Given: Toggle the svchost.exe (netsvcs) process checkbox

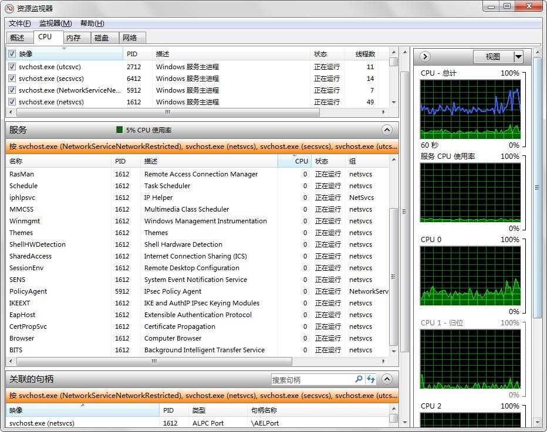Looking at the screenshot, I should pos(12,102).
